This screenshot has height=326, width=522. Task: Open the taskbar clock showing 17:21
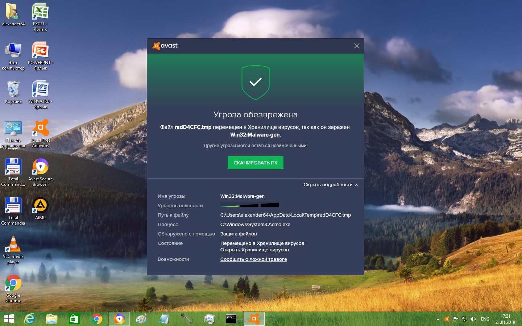505,319
